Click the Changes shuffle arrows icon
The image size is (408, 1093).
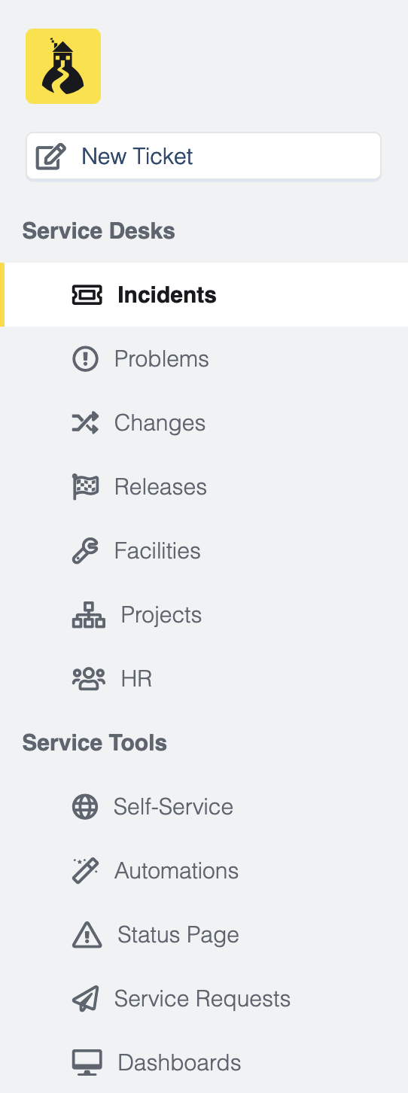pyautogui.click(x=85, y=423)
